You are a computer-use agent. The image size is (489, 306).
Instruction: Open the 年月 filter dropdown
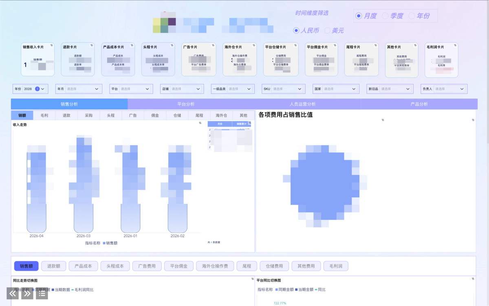coord(79,89)
